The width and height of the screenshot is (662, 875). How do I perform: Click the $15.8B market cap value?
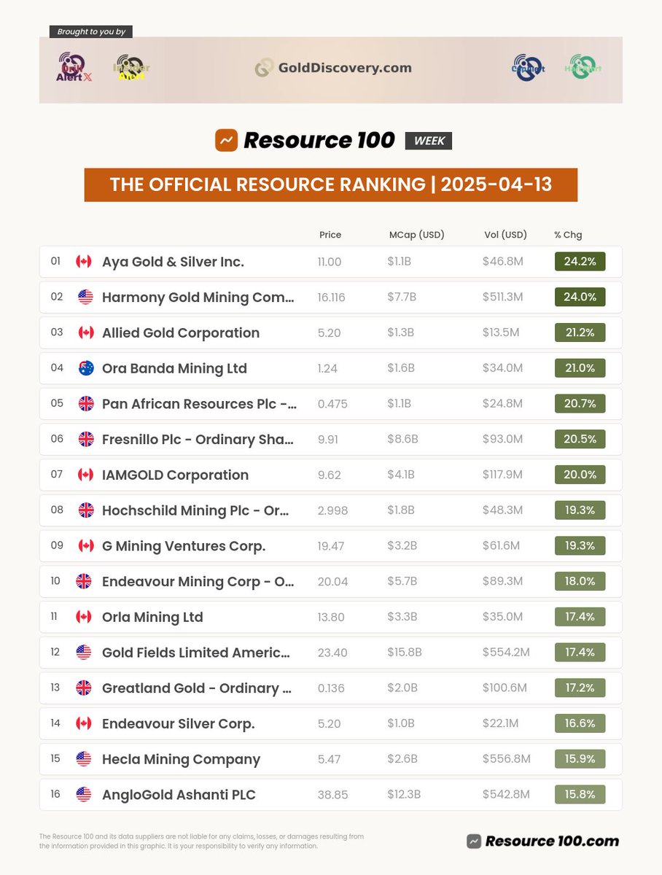405,653
